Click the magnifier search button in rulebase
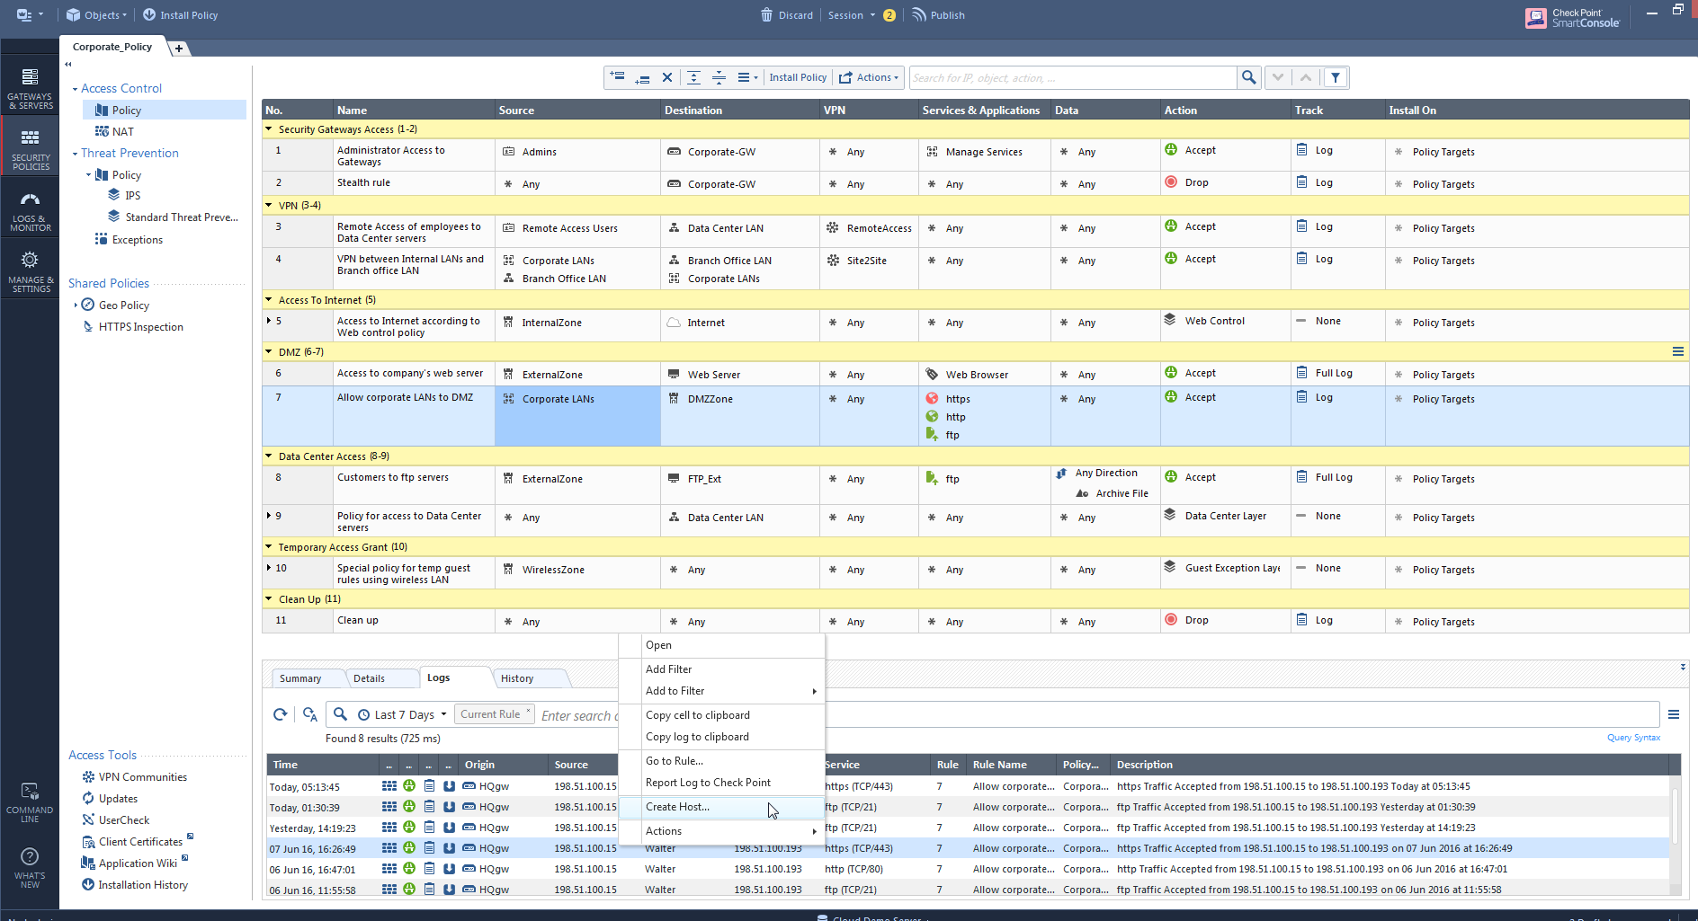 [1248, 77]
